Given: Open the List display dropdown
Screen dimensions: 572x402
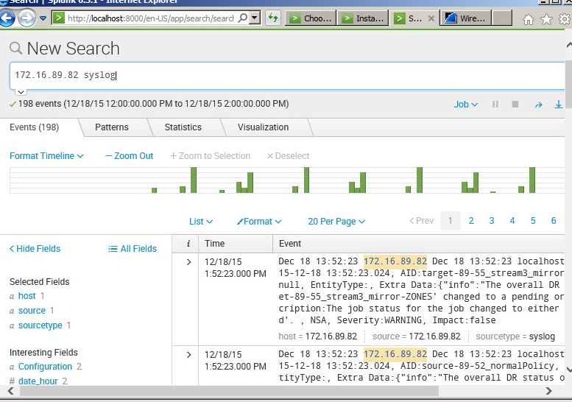Looking at the screenshot, I should 201,222.
